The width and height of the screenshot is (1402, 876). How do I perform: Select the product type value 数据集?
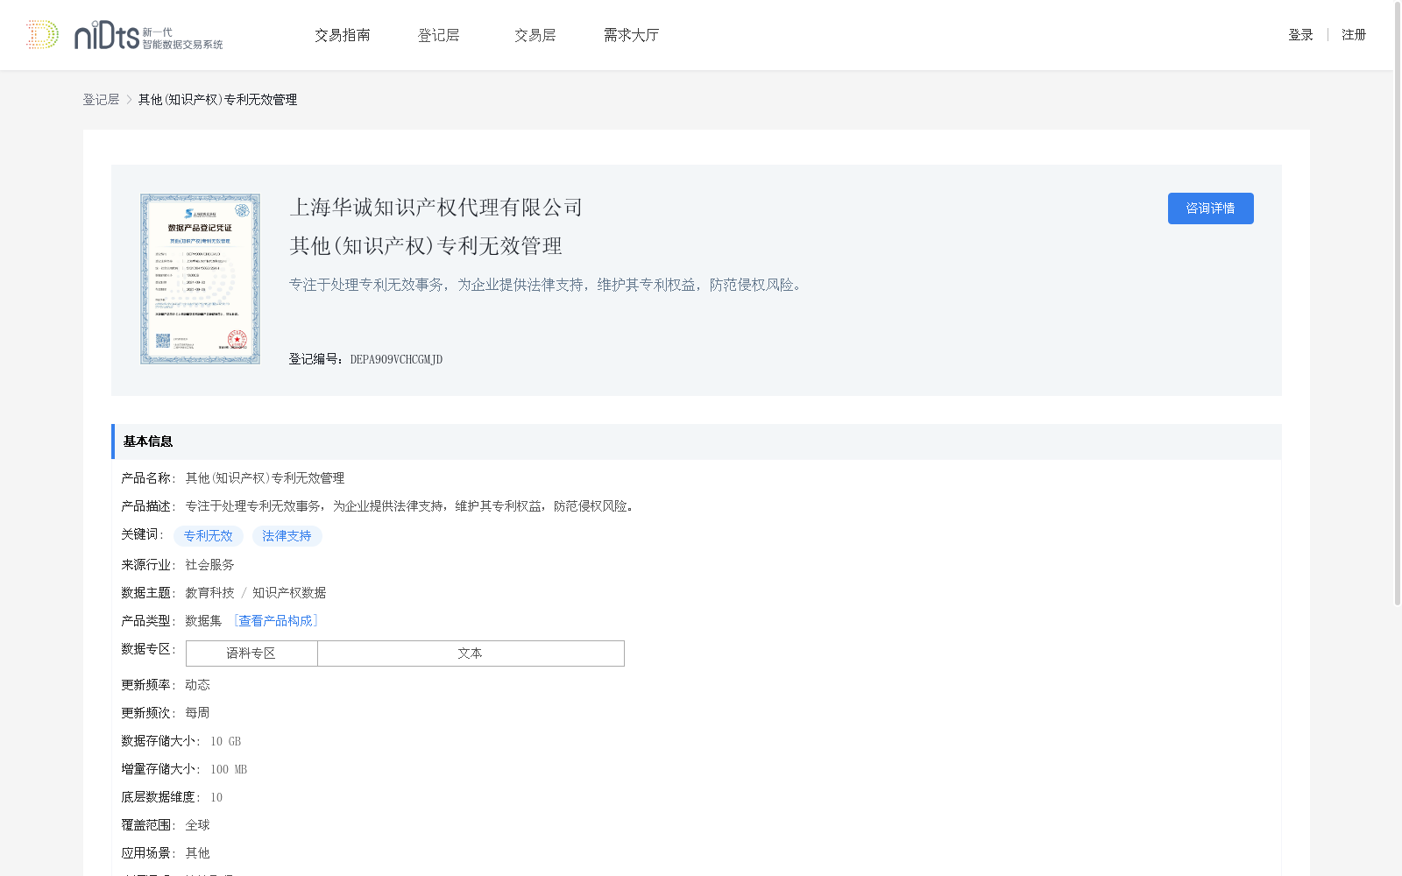pyautogui.click(x=203, y=621)
